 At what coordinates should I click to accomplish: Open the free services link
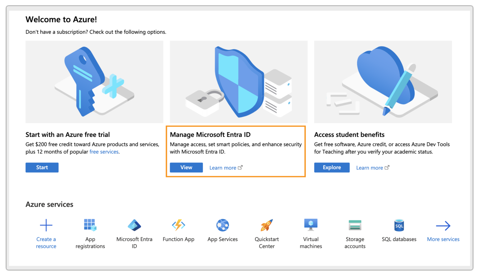tap(104, 152)
